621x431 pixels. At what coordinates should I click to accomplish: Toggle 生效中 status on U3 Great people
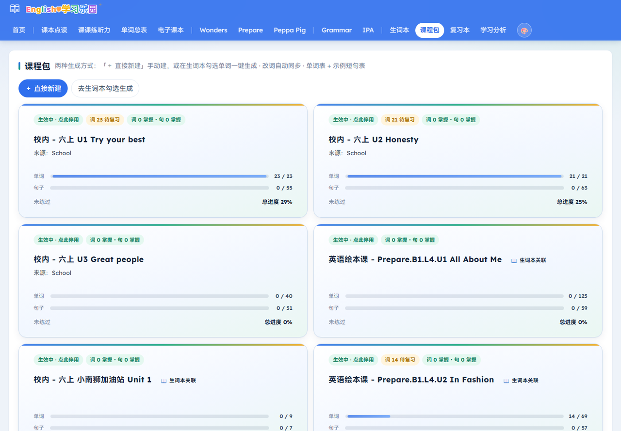point(58,240)
